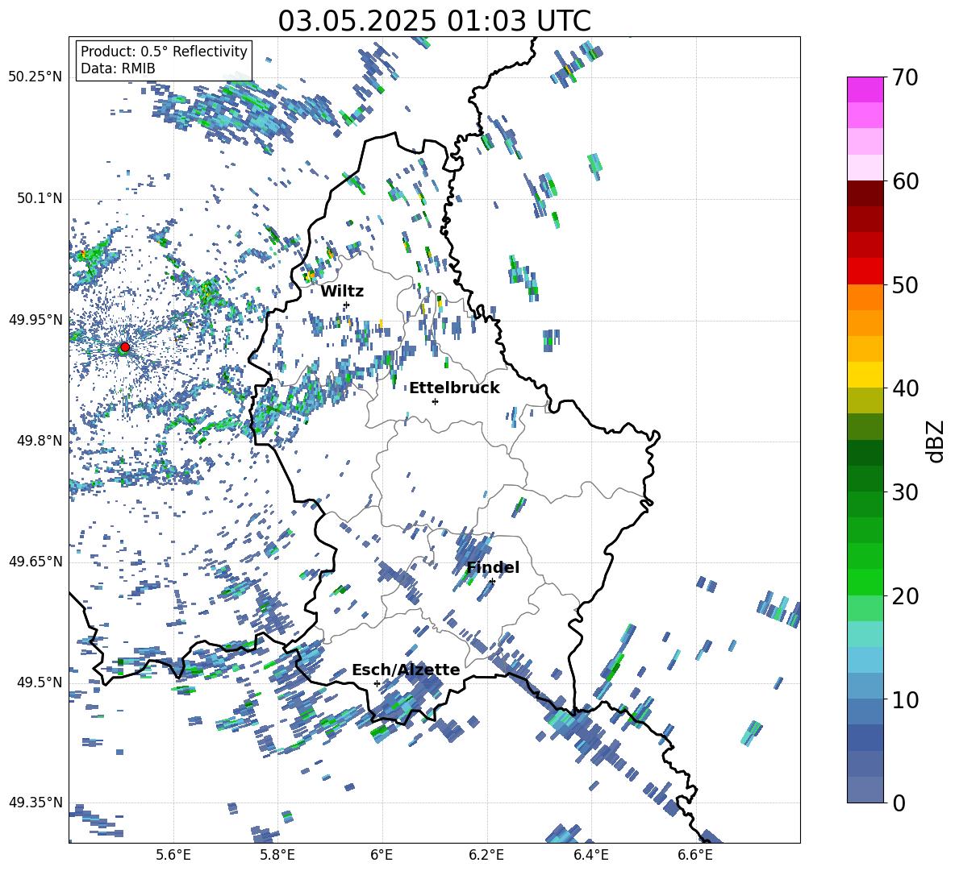955x871 pixels.
Task: Click the magenta top colorbar segment
Action: click(x=865, y=90)
